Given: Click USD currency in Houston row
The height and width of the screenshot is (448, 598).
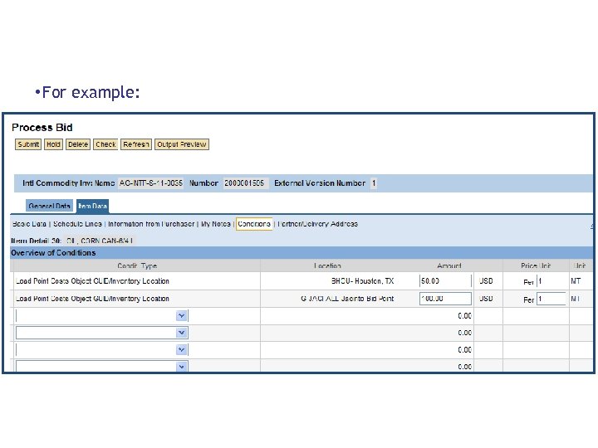Looking at the screenshot, I should pos(486,281).
